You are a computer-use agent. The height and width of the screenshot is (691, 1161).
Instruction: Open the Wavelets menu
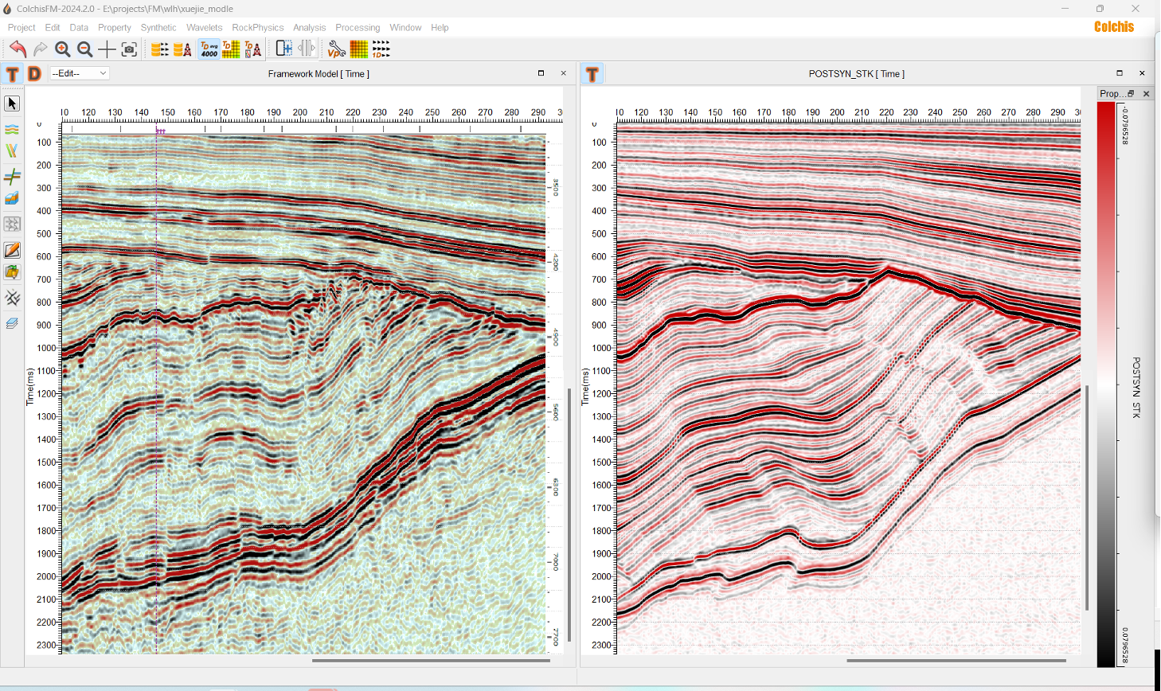[x=205, y=27]
